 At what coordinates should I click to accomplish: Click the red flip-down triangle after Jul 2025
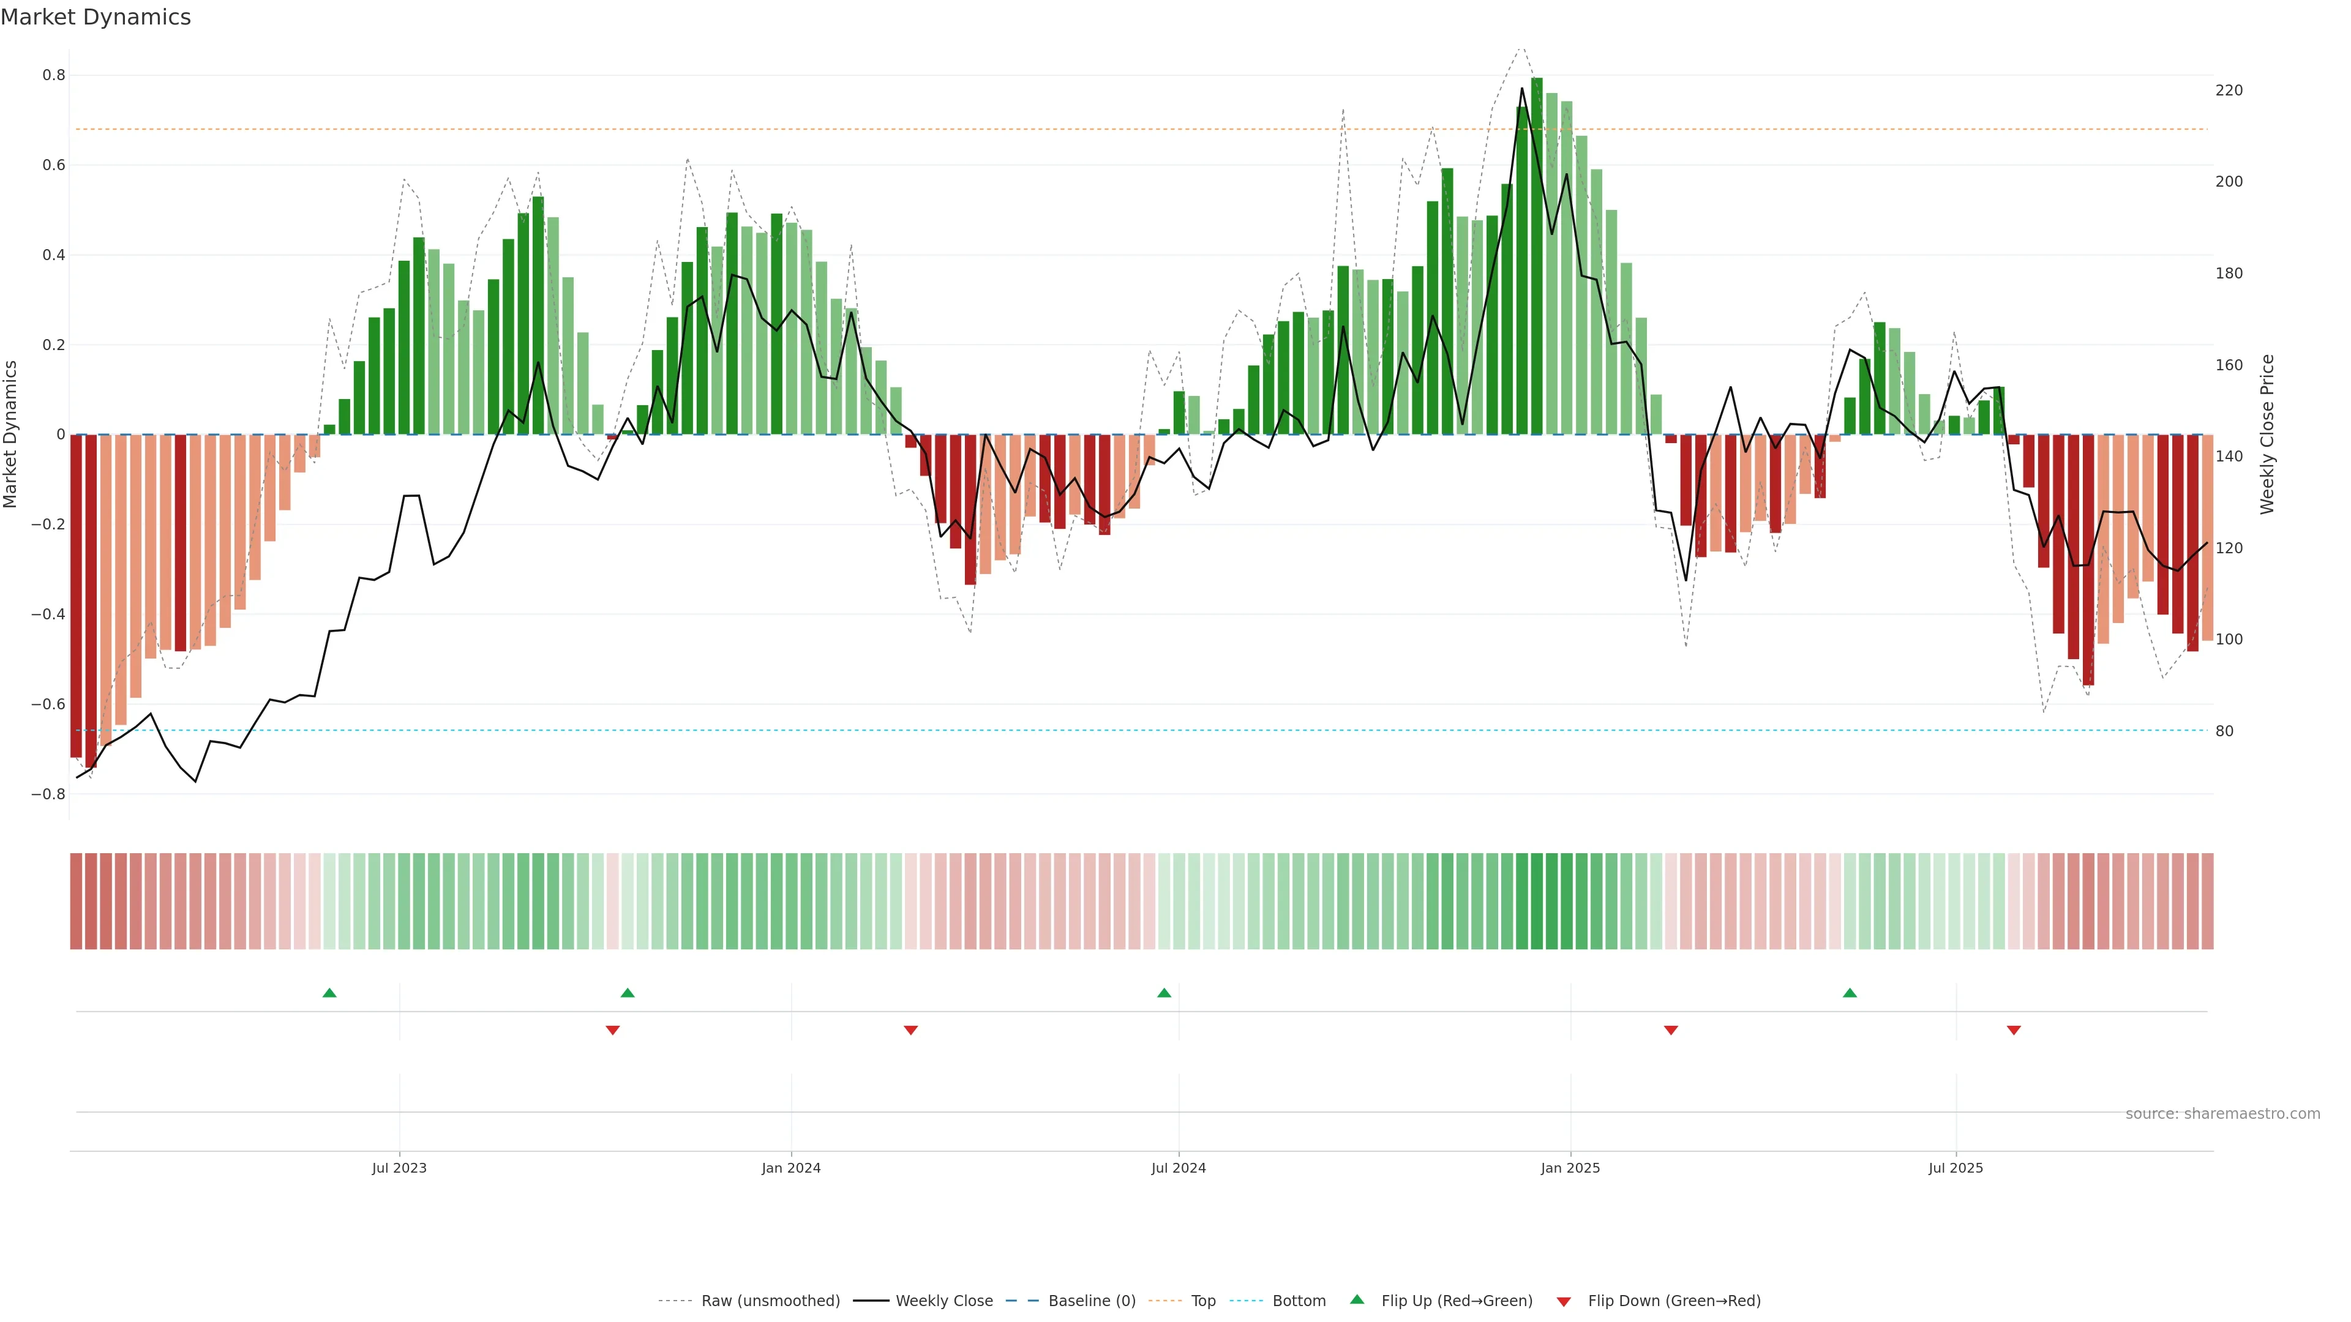coord(2013,1030)
